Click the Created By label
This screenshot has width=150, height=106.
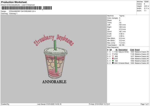5,104
